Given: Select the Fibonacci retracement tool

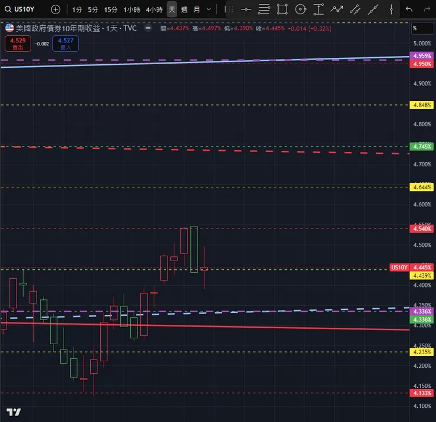Looking at the screenshot, I should pyautogui.click(x=264, y=9).
